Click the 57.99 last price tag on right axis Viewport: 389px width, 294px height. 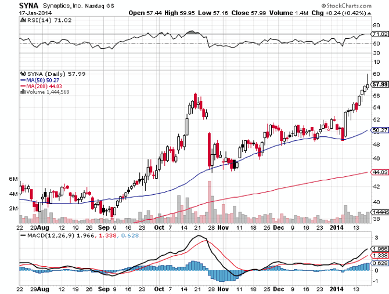click(380, 84)
